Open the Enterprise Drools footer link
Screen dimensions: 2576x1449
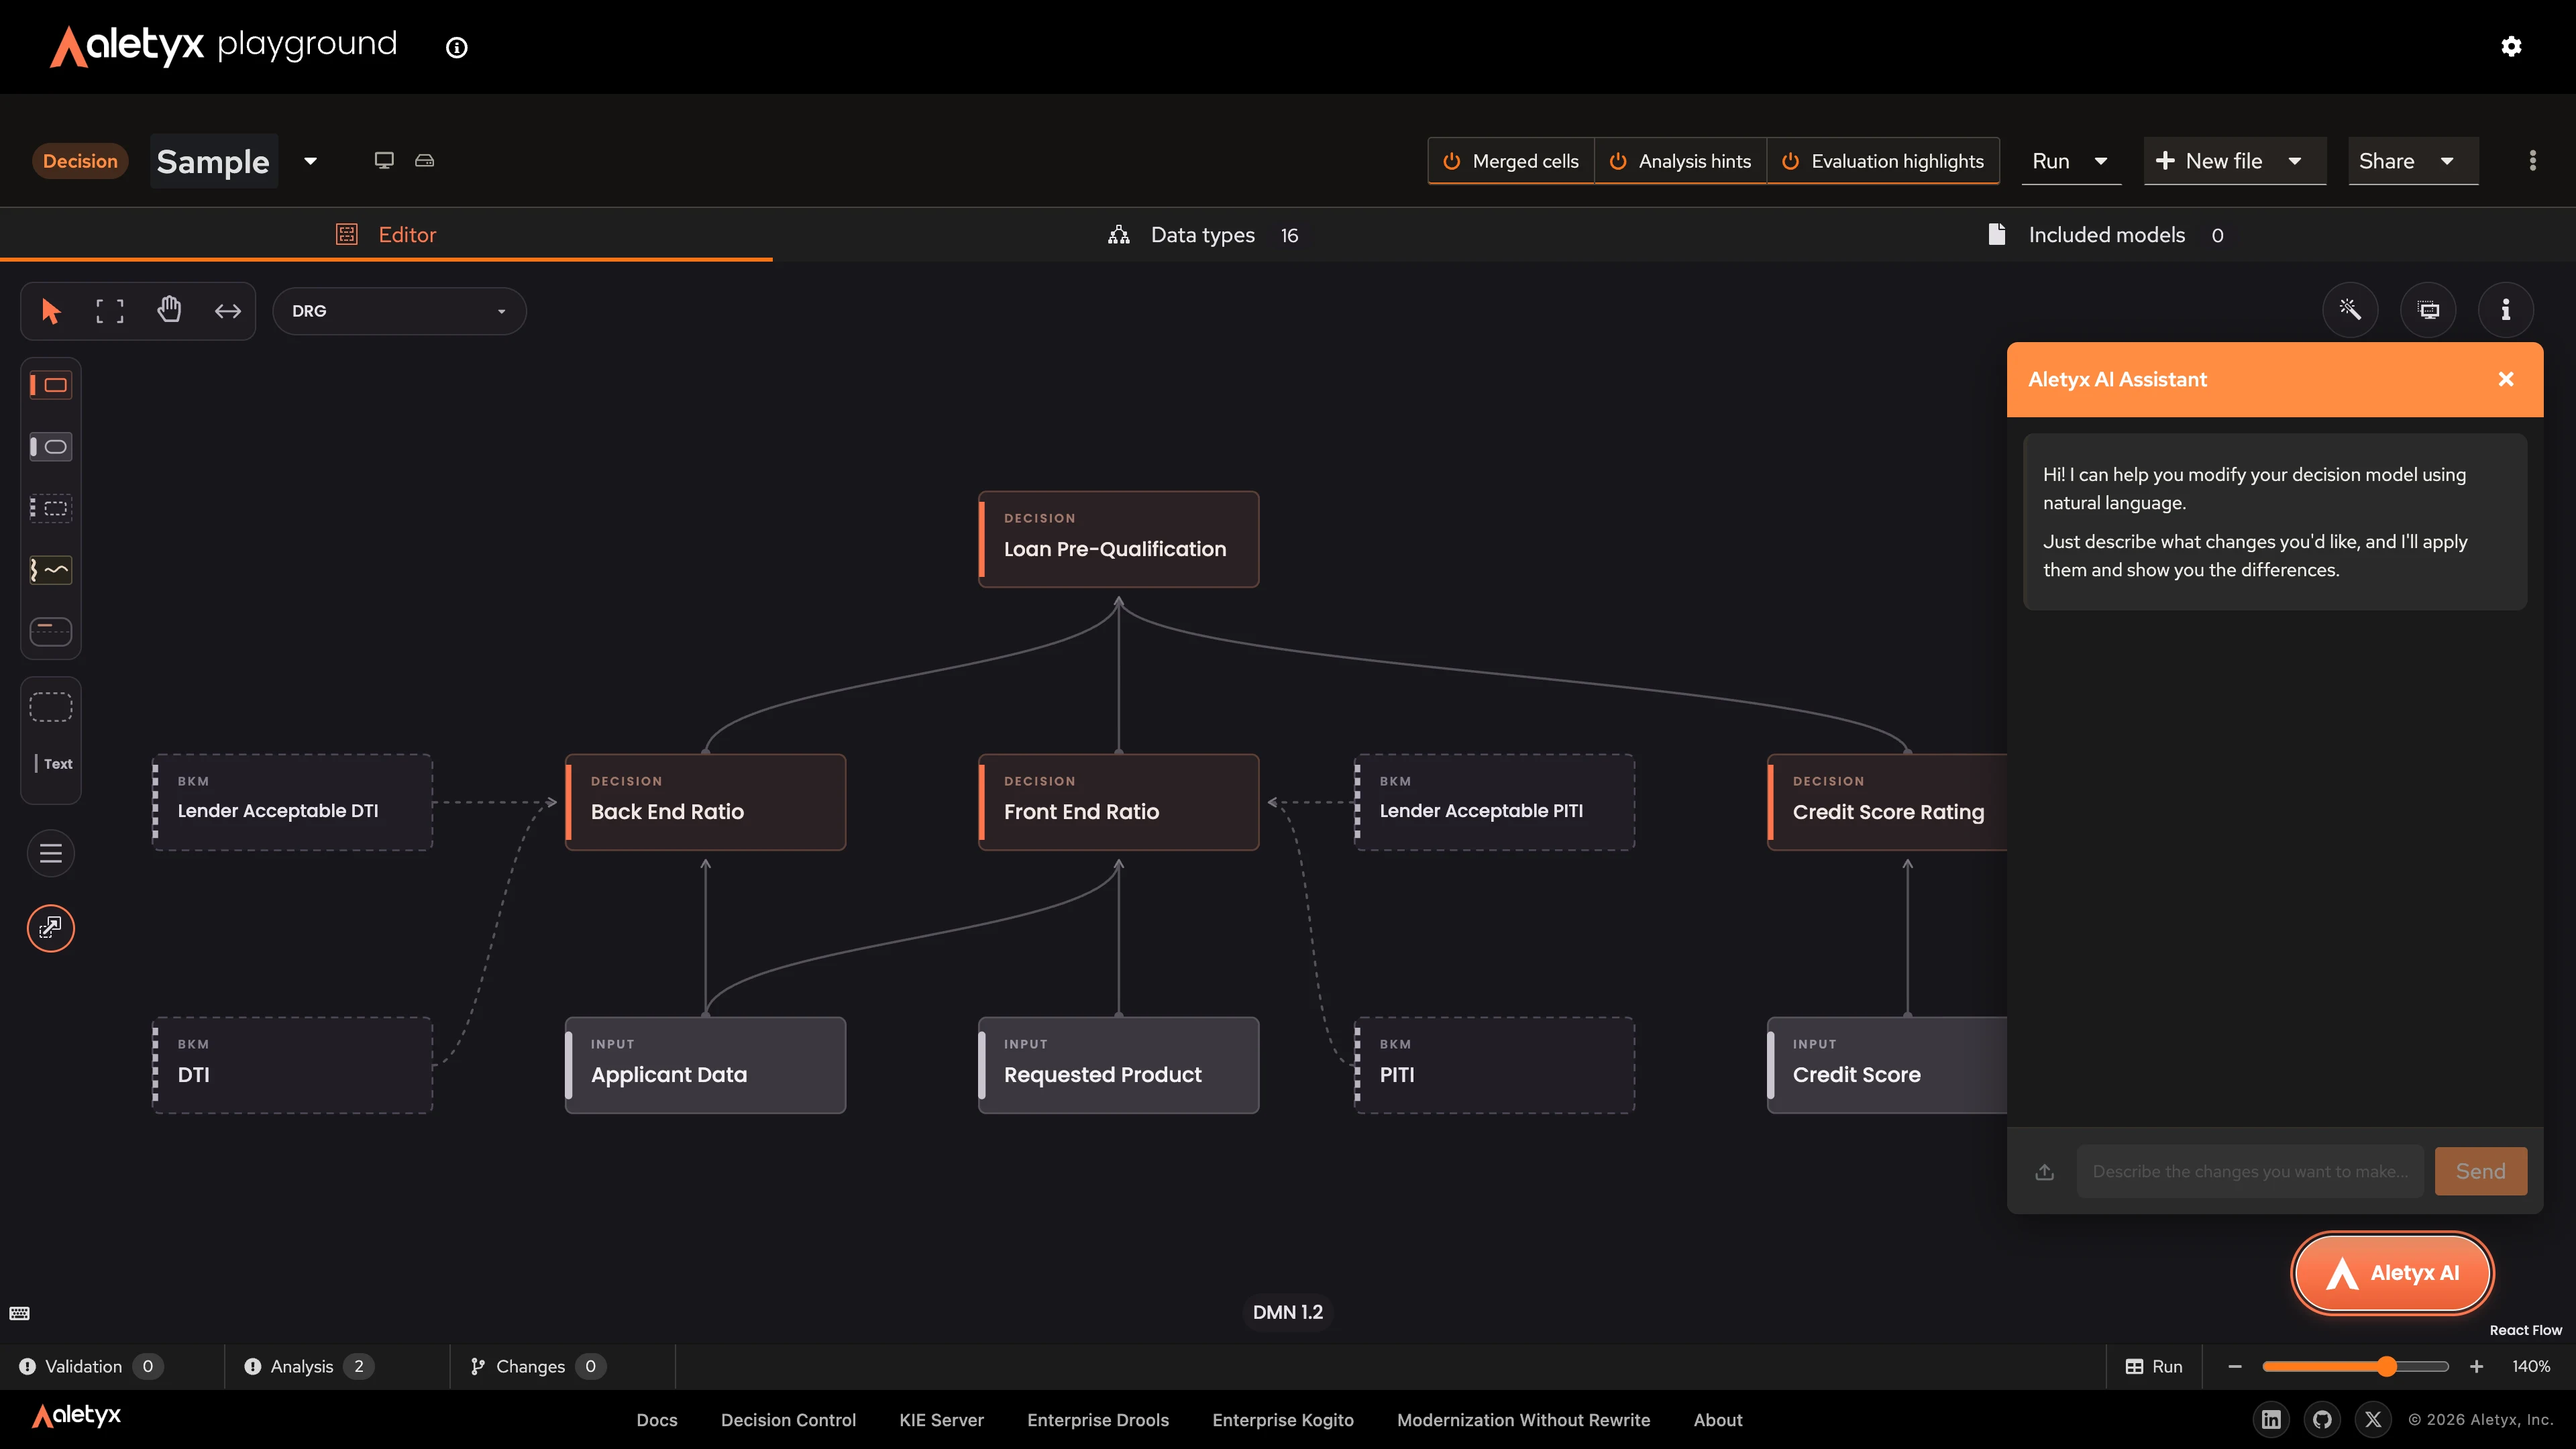pos(1098,1420)
